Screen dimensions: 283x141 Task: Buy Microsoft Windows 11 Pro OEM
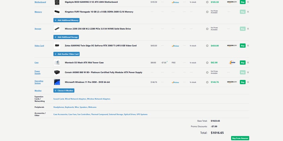(243, 82)
